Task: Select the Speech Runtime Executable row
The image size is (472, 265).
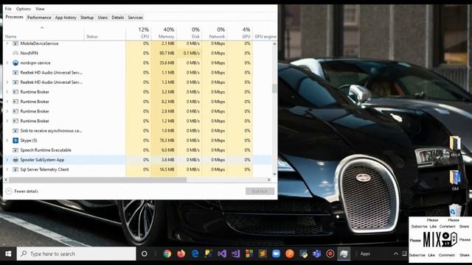Action: click(138, 150)
